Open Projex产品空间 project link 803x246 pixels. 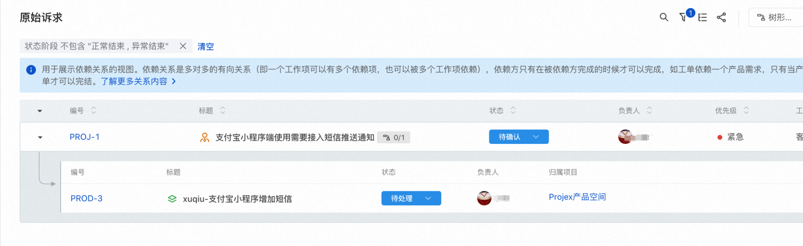point(577,197)
